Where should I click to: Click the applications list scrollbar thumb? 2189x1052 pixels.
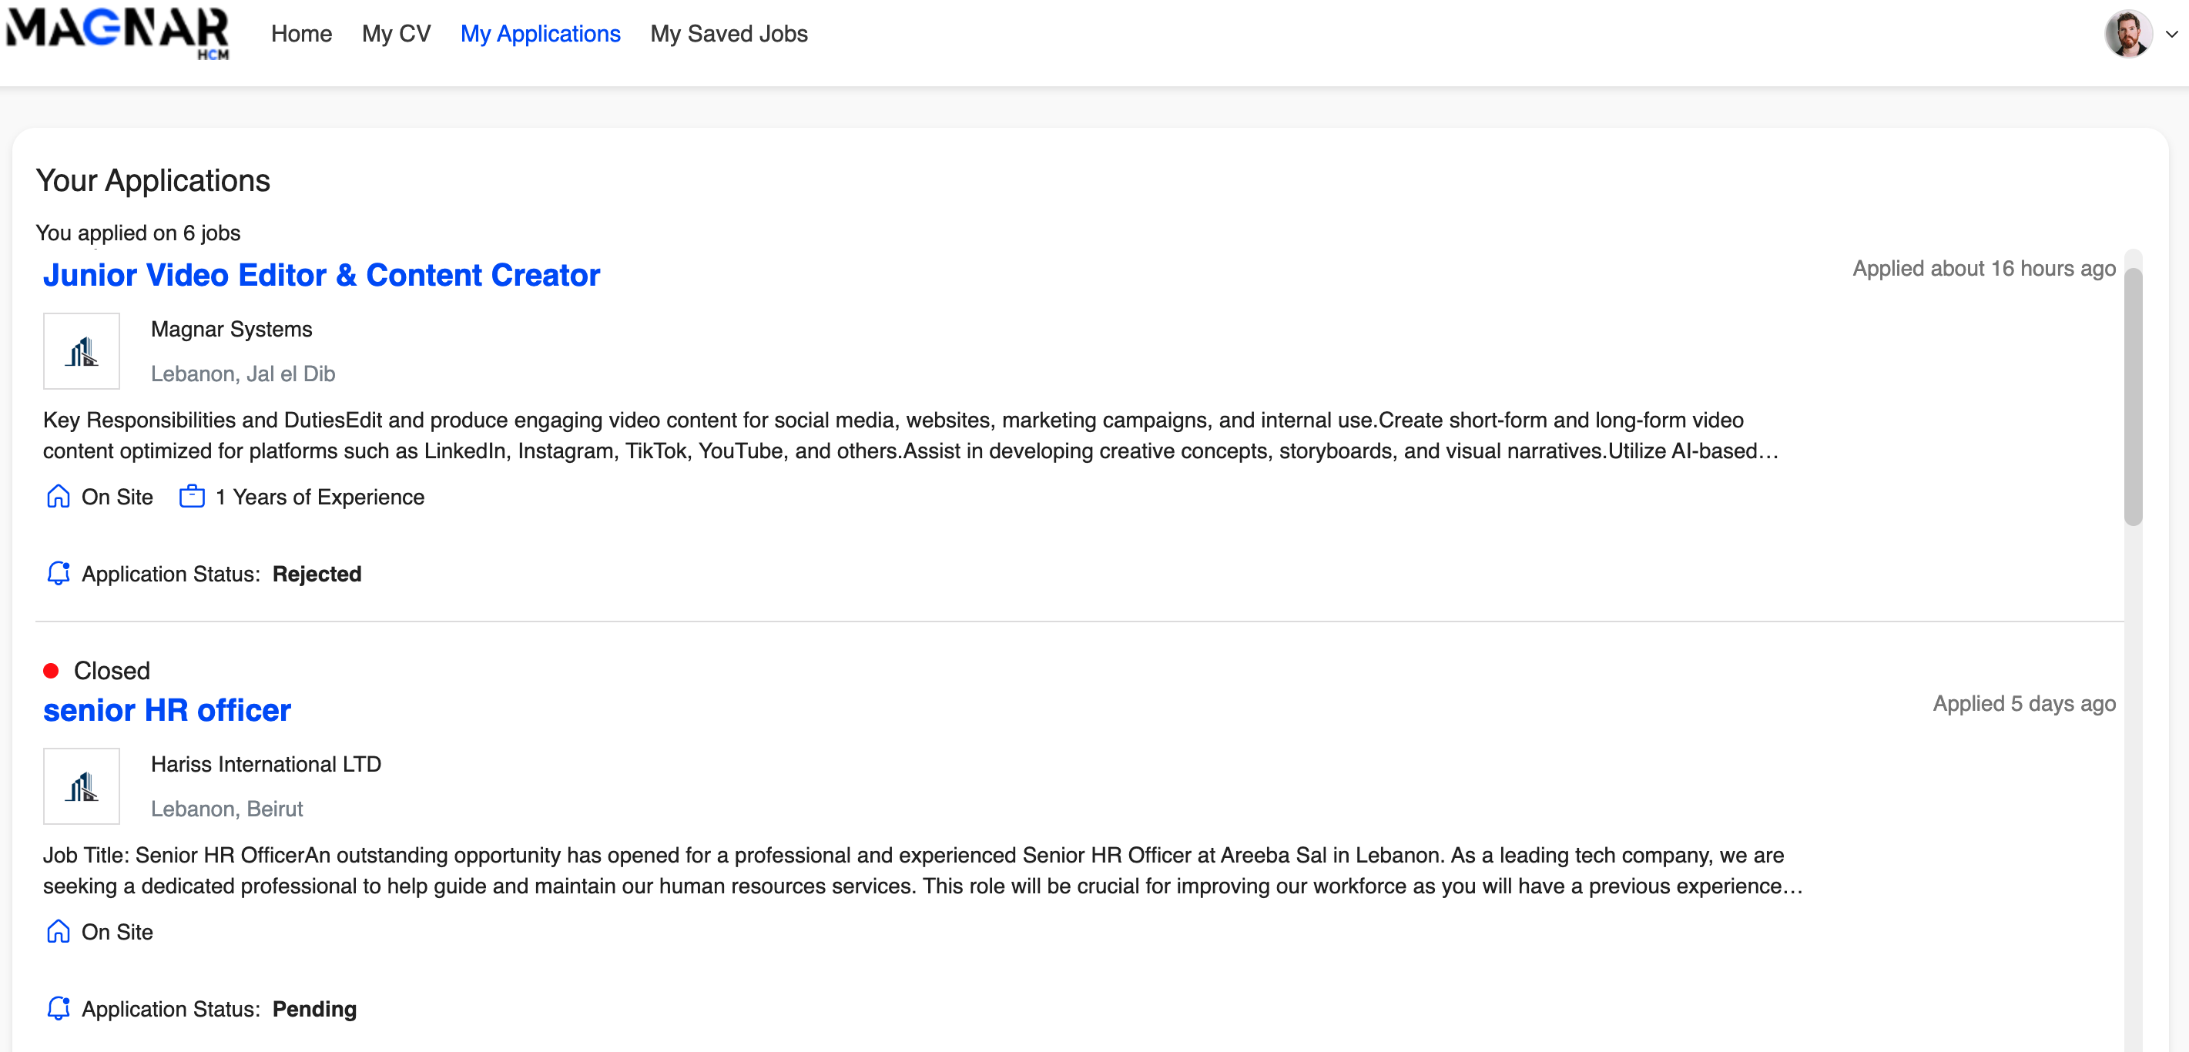[2133, 395]
